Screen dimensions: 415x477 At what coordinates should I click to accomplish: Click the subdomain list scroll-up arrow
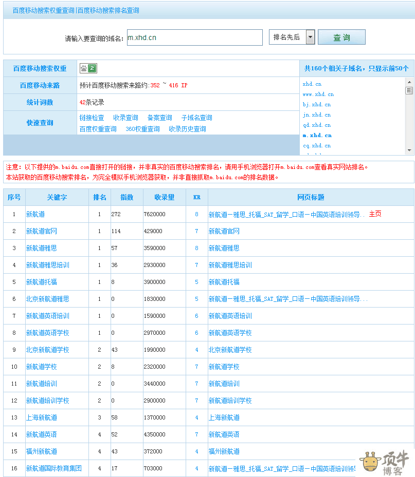(409, 82)
